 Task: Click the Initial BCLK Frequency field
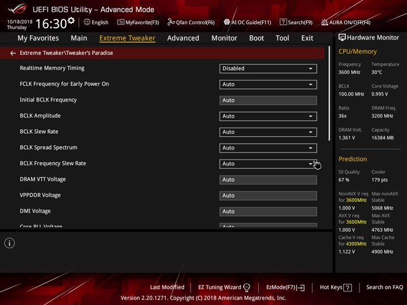[x=268, y=101]
